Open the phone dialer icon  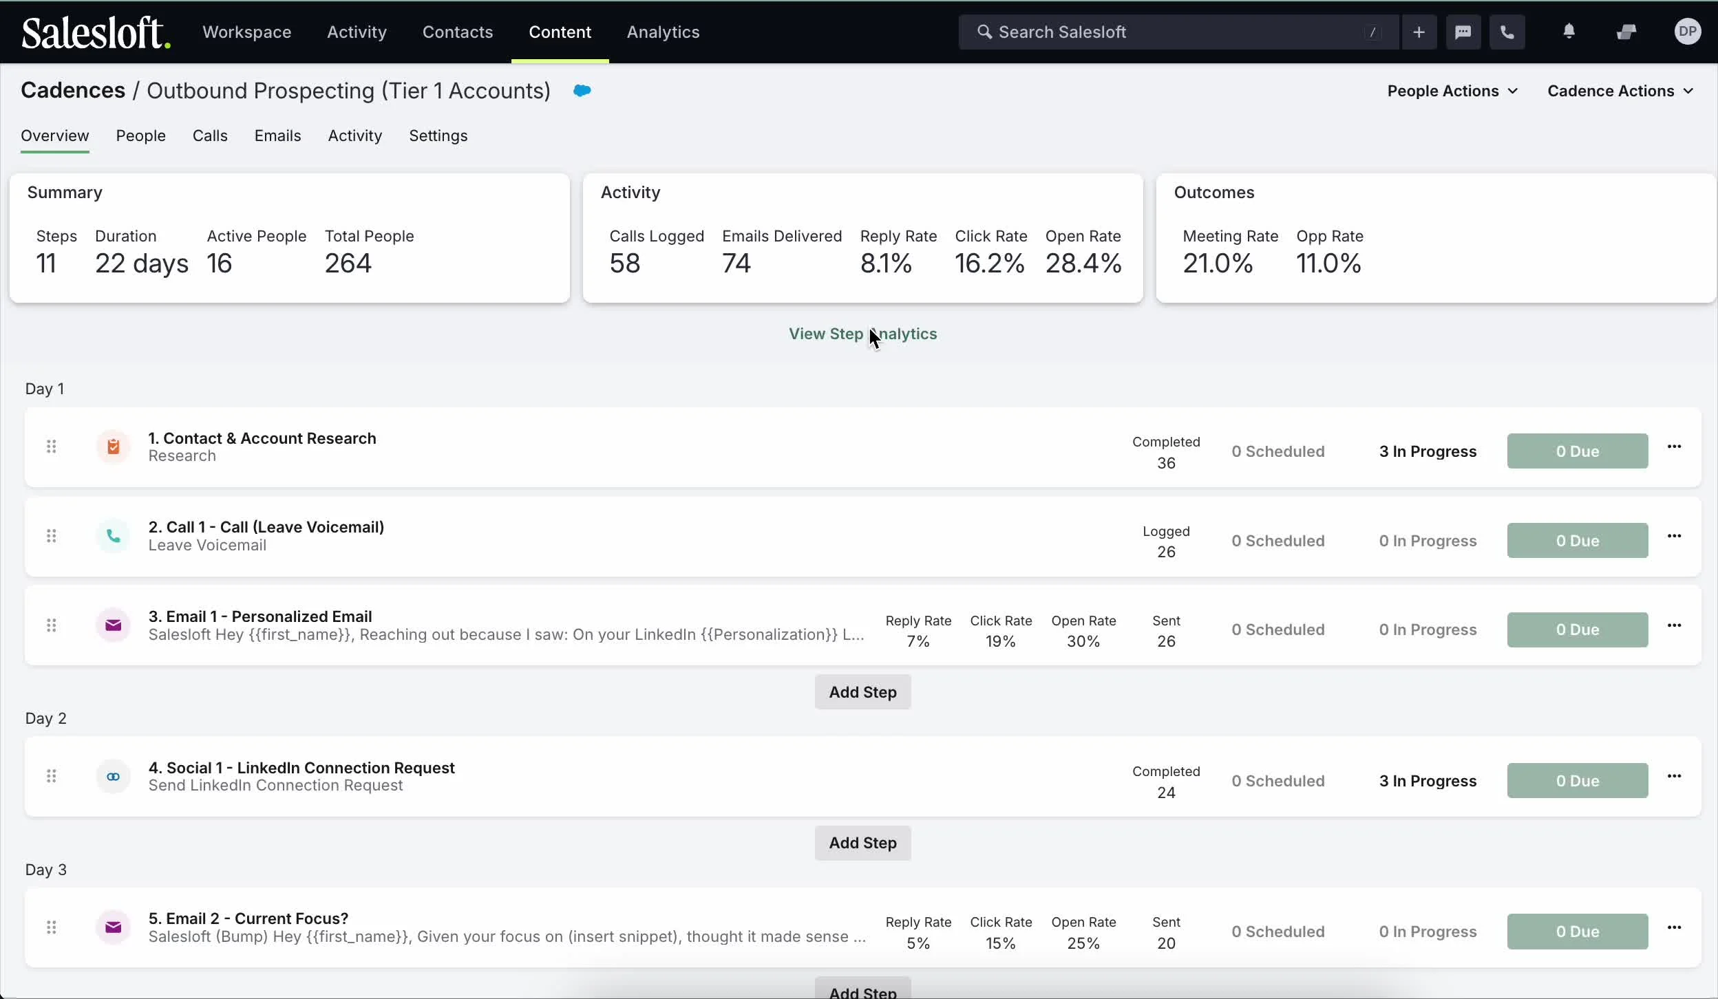click(x=1507, y=32)
